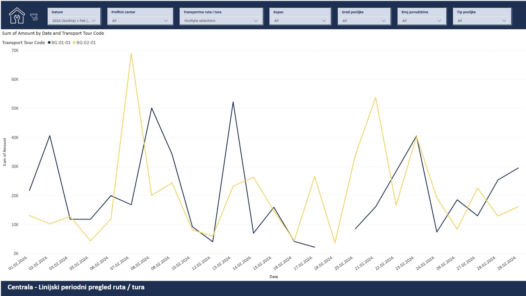The width and height of the screenshot is (526, 296).
Task: Click the 16.02.2024. date label
Action: [283, 264]
